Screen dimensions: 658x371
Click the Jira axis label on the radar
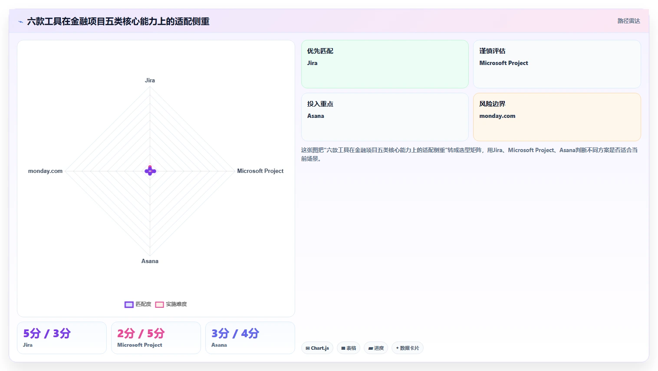click(x=150, y=80)
